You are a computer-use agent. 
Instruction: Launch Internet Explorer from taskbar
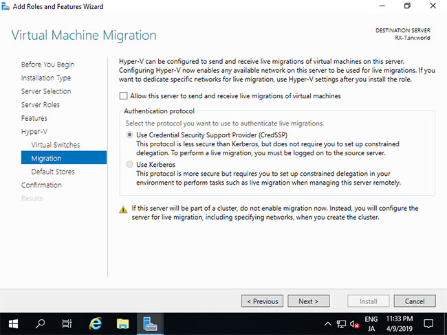click(96, 324)
